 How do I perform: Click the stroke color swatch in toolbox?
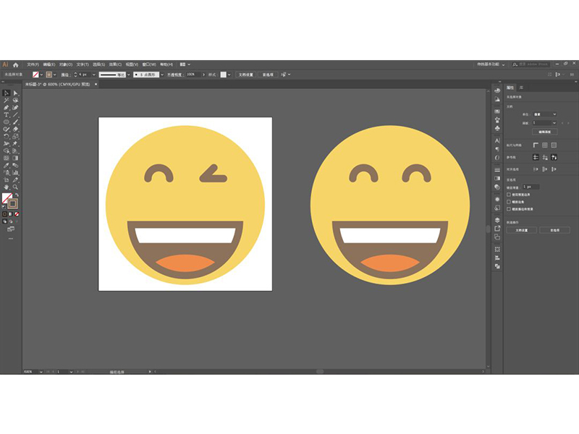coord(12,203)
